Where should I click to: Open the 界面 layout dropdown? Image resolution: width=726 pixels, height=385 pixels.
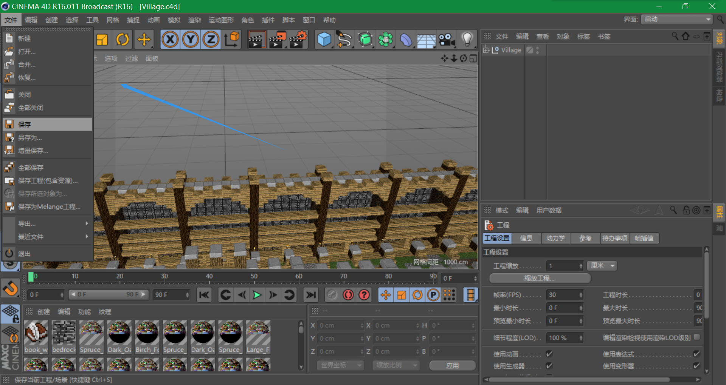tap(677, 19)
